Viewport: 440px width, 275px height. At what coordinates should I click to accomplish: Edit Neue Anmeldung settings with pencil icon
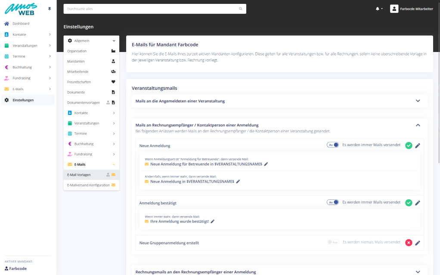click(417, 146)
